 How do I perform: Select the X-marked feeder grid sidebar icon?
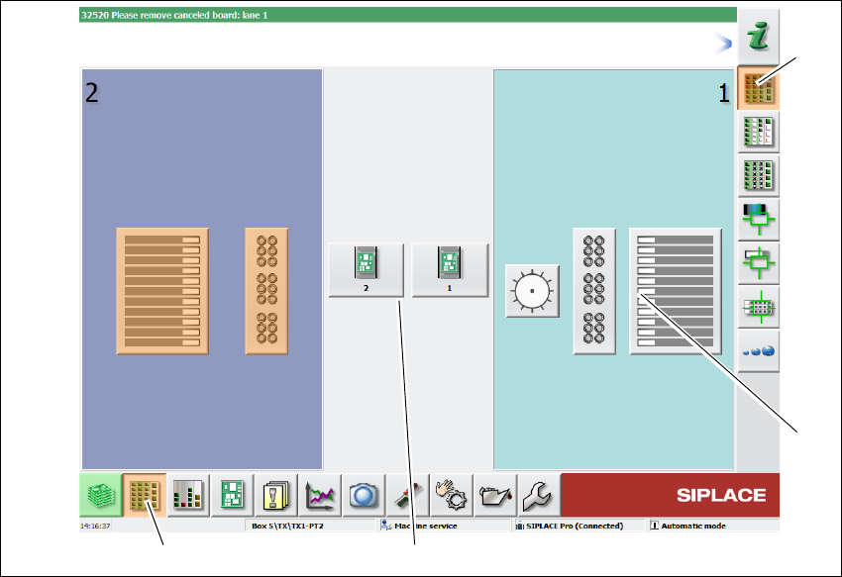tap(758, 176)
